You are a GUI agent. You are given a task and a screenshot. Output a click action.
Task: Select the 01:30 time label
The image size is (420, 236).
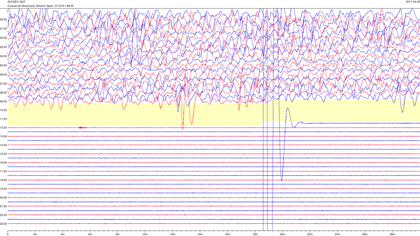(3, 29)
